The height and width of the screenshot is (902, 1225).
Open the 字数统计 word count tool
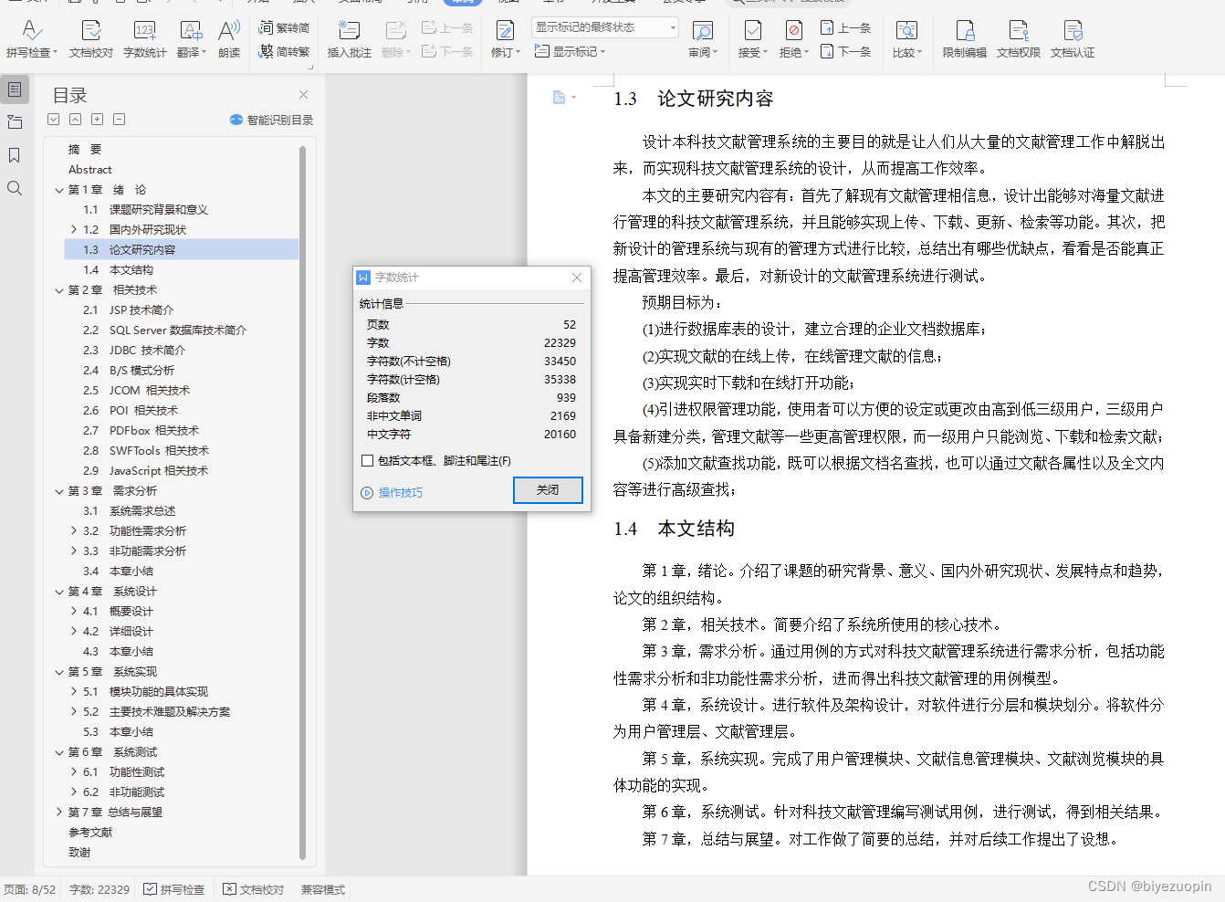point(144,39)
